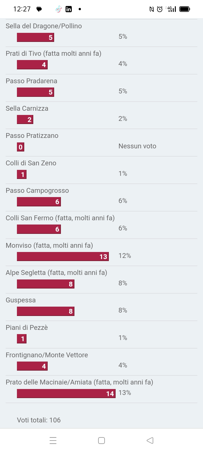The width and height of the screenshot is (203, 453).
Task: Open recent apps navigation menu icon
Action: coord(53,441)
